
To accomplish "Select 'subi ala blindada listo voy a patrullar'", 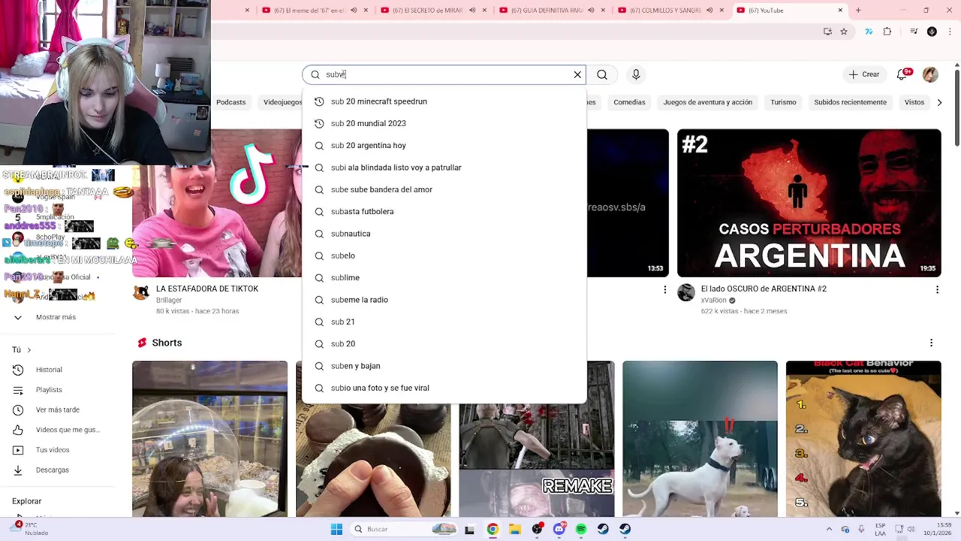I will [x=444, y=168].
